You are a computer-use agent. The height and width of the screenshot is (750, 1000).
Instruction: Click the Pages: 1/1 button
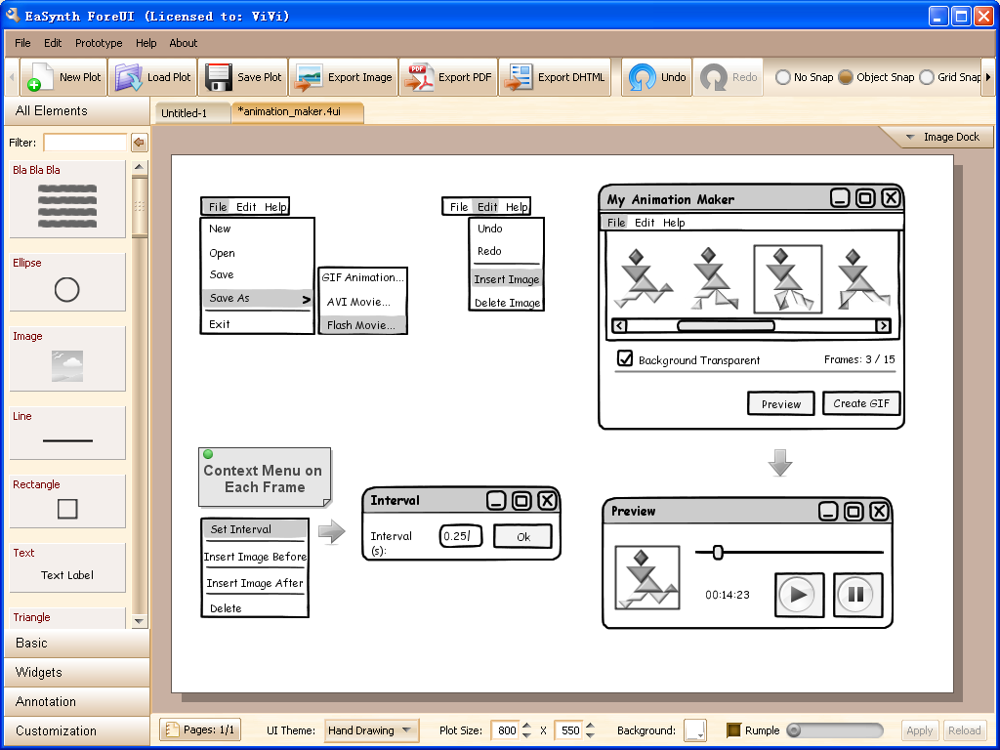[x=199, y=730]
